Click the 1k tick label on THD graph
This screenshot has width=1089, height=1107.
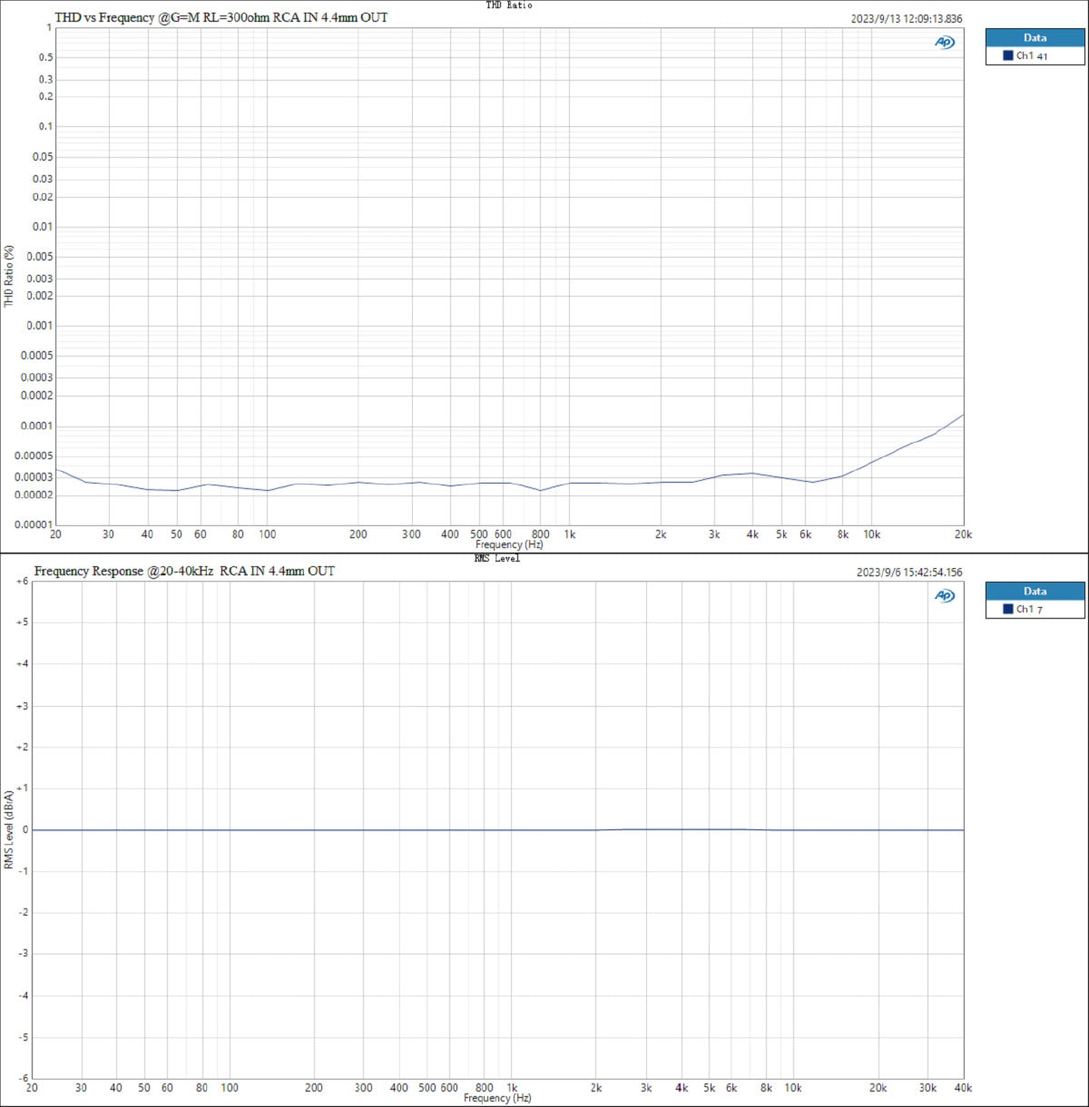[x=569, y=534]
